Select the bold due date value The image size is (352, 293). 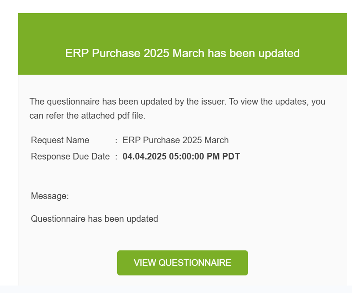181,156
